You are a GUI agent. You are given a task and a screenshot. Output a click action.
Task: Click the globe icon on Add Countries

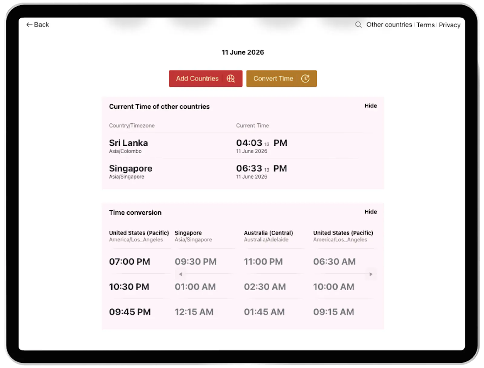pos(231,79)
